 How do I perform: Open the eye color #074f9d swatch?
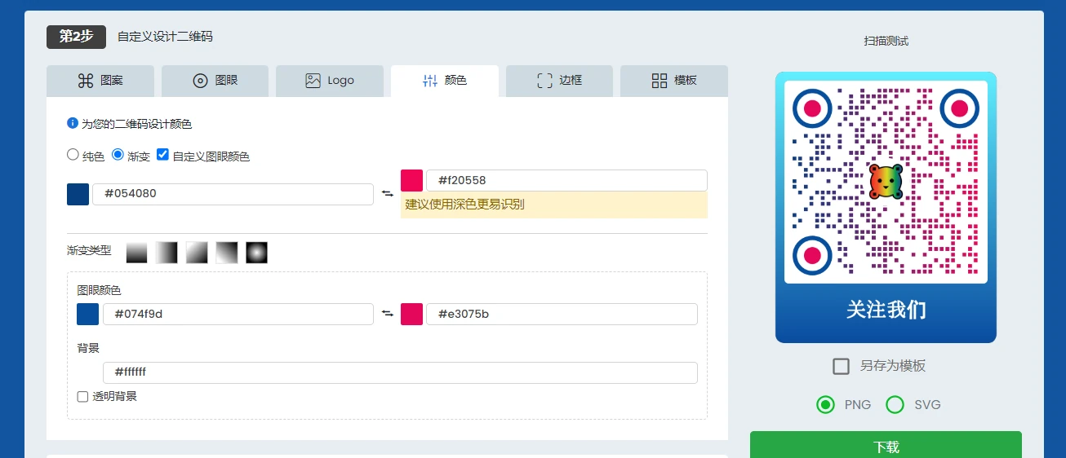pyautogui.click(x=87, y=314)
